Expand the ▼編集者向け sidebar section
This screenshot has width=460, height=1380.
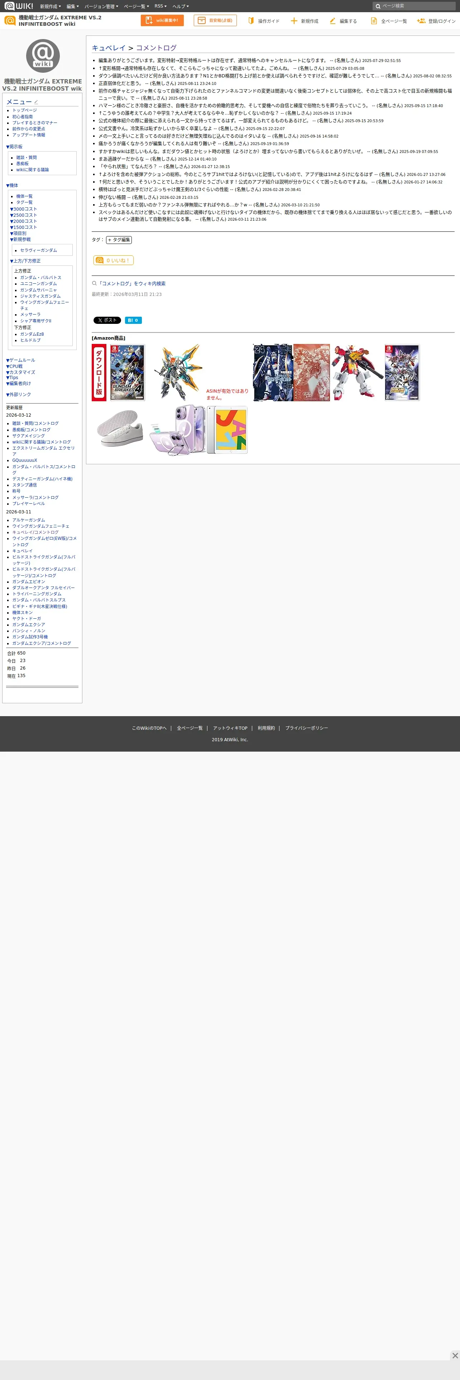click(19, 384)
